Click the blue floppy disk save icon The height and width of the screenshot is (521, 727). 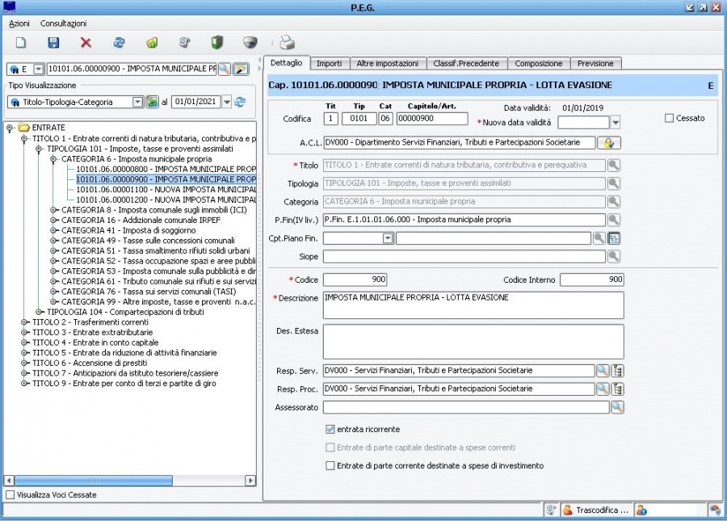[53, 43]
